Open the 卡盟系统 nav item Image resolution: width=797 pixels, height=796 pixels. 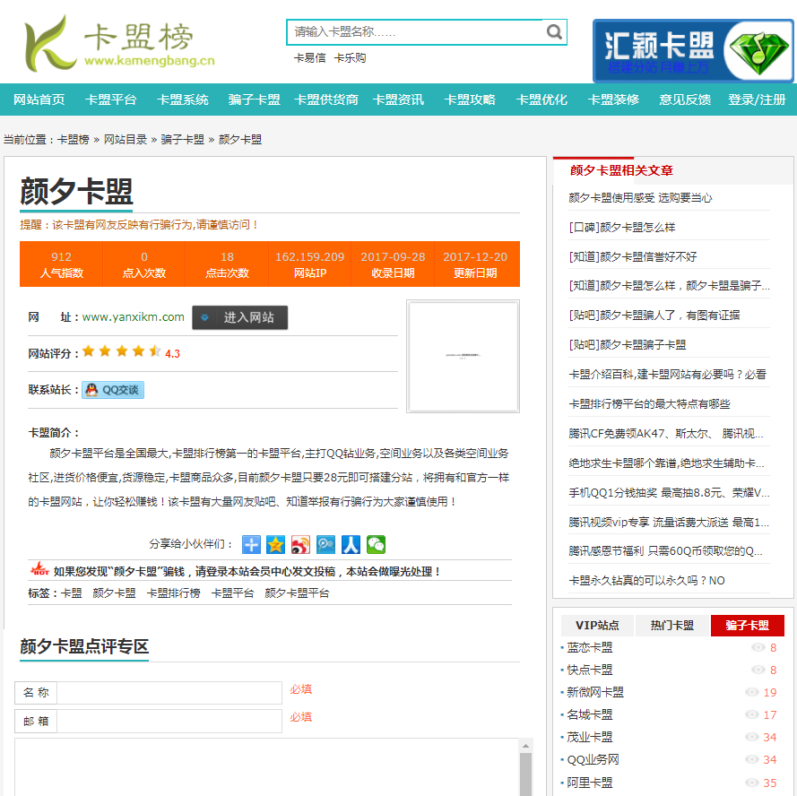point(183,99)
